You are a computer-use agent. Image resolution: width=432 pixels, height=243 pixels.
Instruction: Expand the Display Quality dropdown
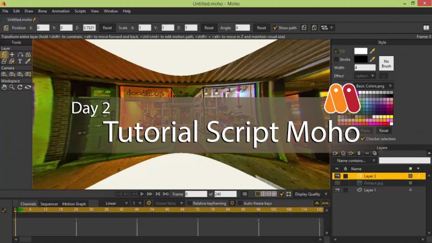(x=310, y=194)
